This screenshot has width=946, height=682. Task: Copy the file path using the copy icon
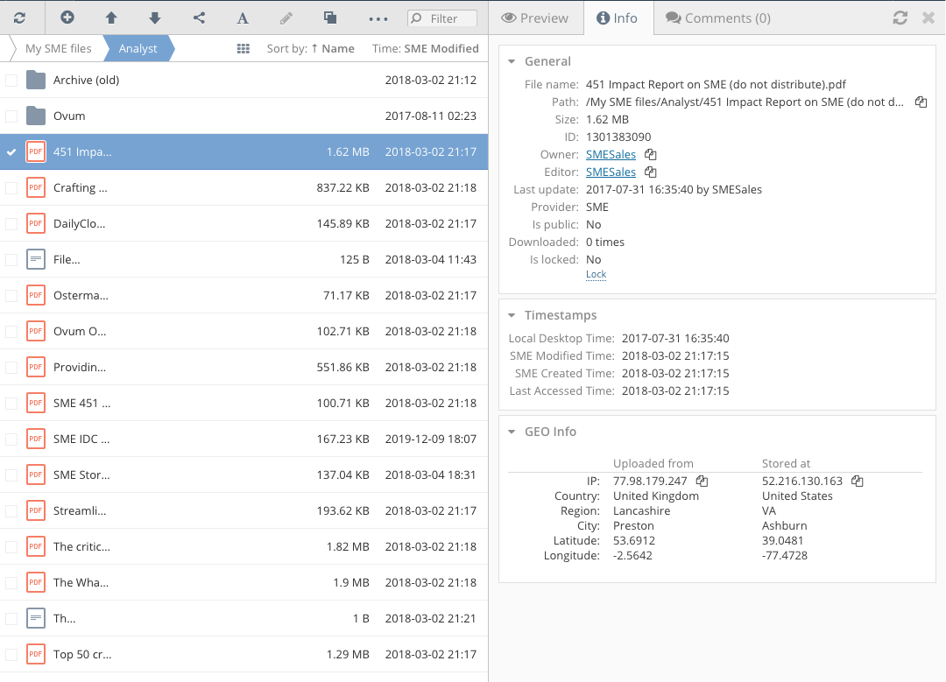pos(921,102)
